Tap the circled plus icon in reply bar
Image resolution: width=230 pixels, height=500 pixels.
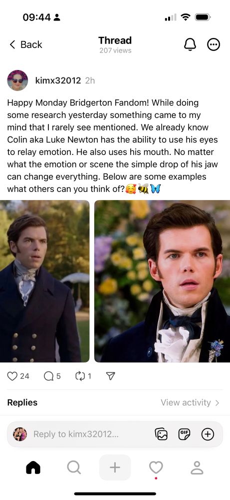(x=208, y=434)
